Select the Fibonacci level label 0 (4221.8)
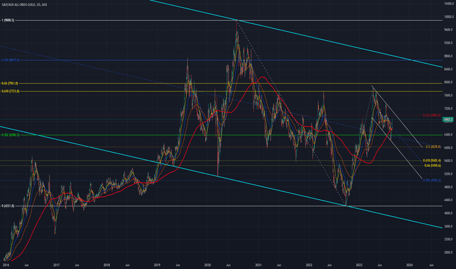456x269 pixels. tap(8, 206)
